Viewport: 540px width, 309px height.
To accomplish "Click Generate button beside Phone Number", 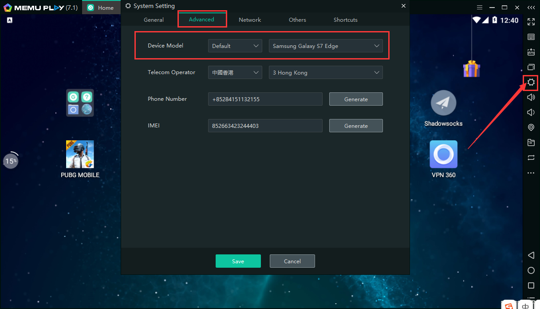I will [356, 99].
